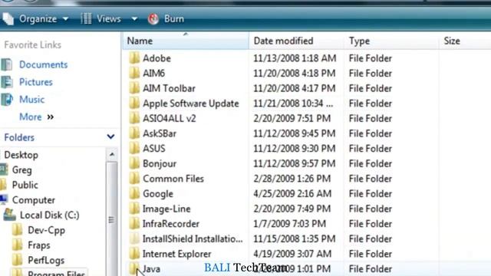Click the AIM Toolbar folder icon

(134, 88)
